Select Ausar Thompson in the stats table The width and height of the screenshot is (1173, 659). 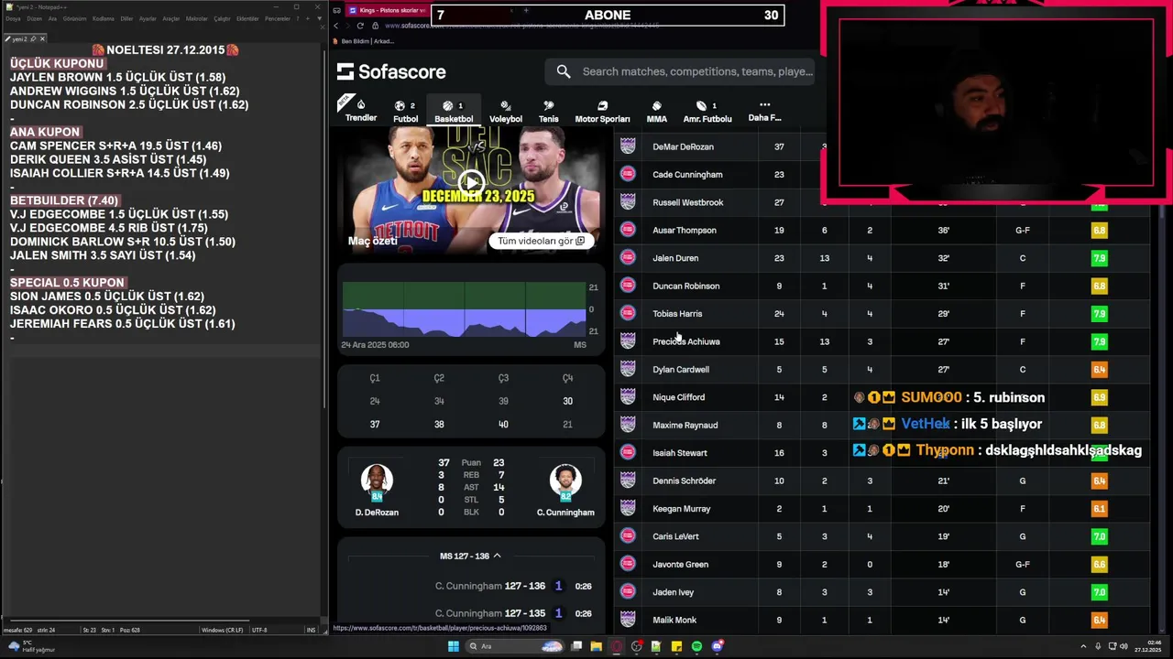[685, 230]
